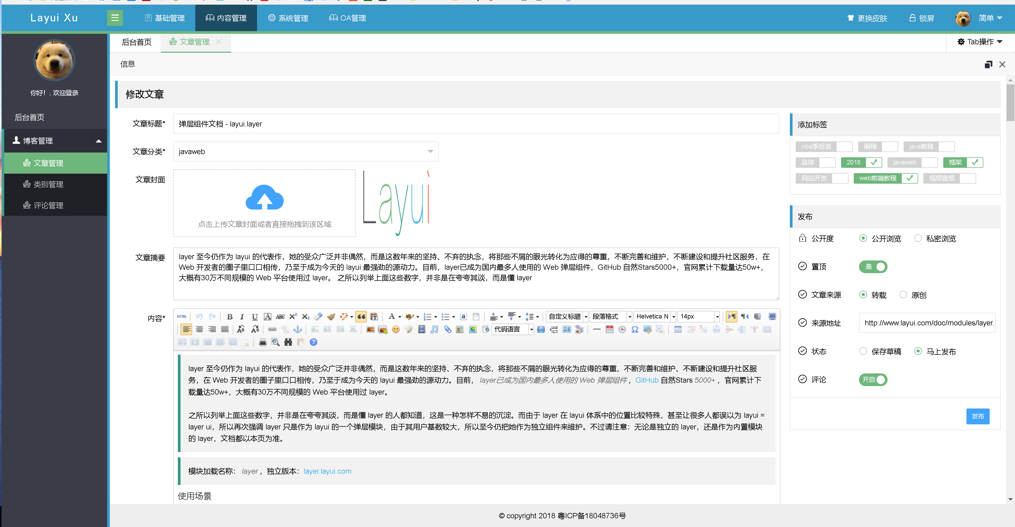Screen dimensions: 1015x527
Task: Open search and replace binoculars icon
Action: 288,342
